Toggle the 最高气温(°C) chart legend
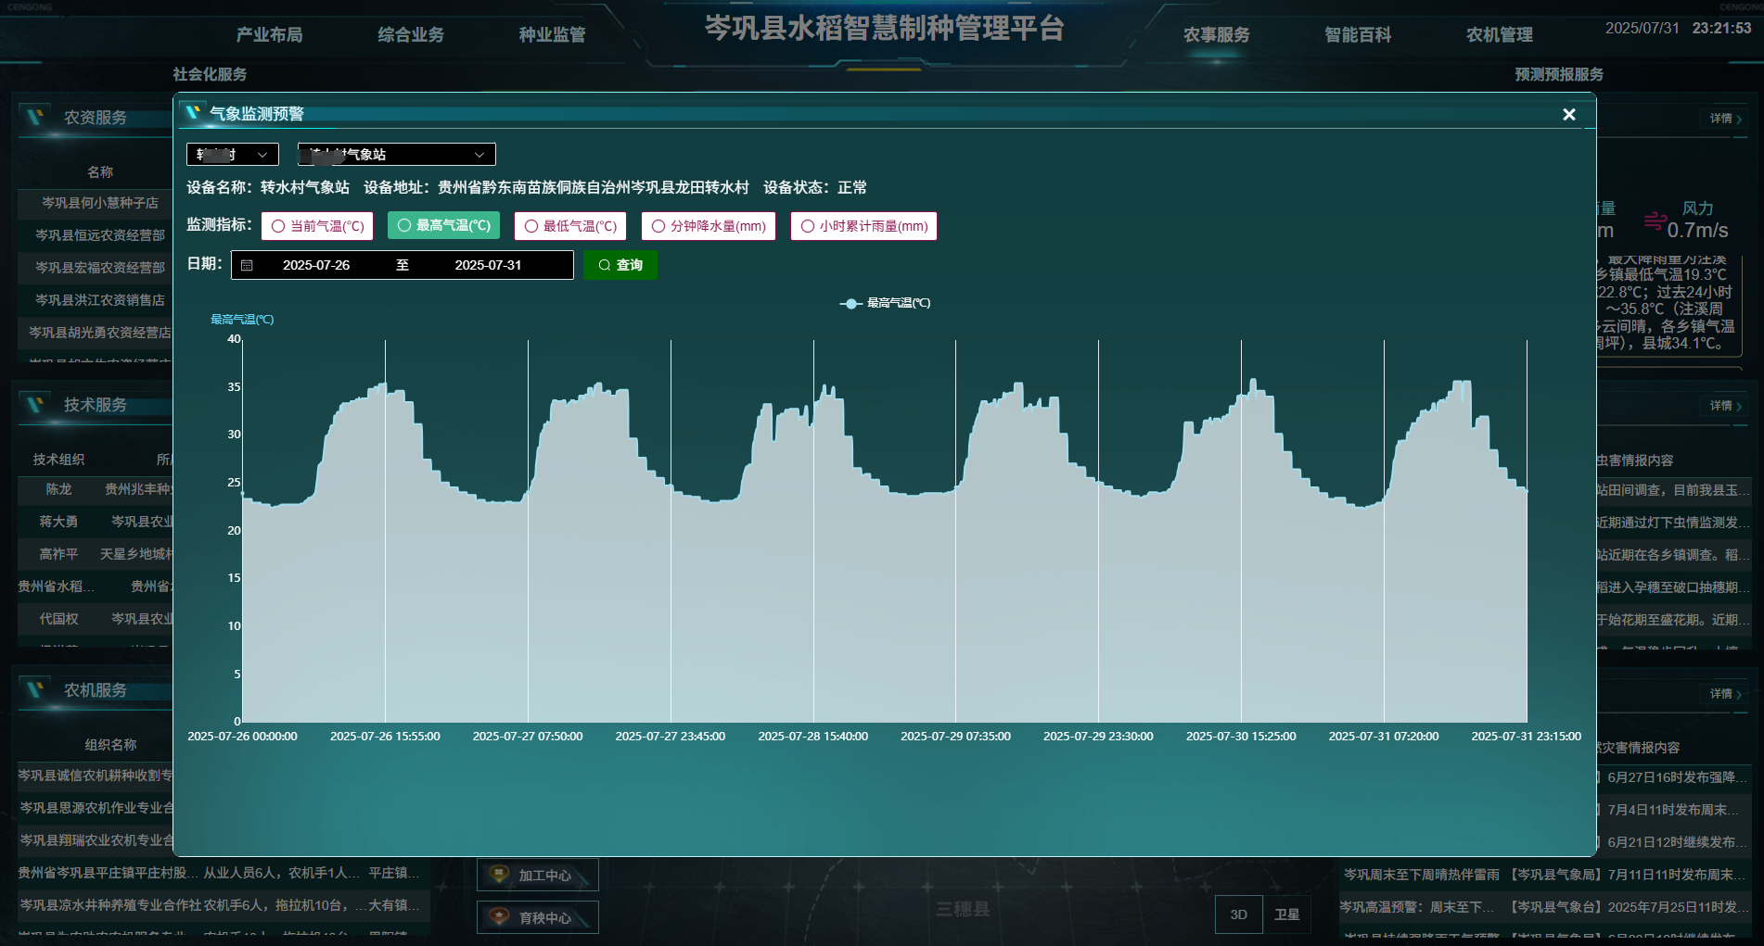 [x=886, y=303]
